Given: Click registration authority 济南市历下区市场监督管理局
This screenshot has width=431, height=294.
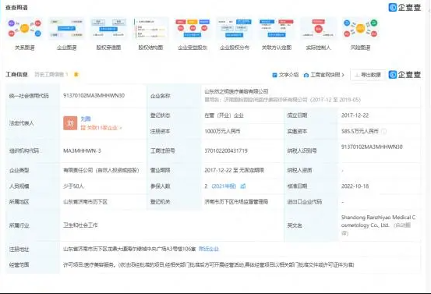Looking at the screenshot, I should click(236, 202).
